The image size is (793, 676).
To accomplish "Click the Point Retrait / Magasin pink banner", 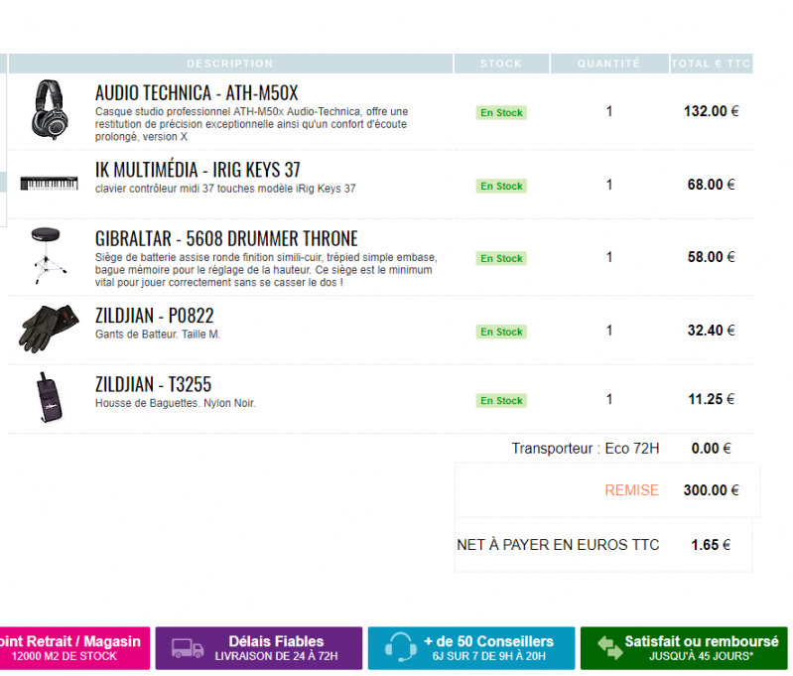I will click(74, 648).
